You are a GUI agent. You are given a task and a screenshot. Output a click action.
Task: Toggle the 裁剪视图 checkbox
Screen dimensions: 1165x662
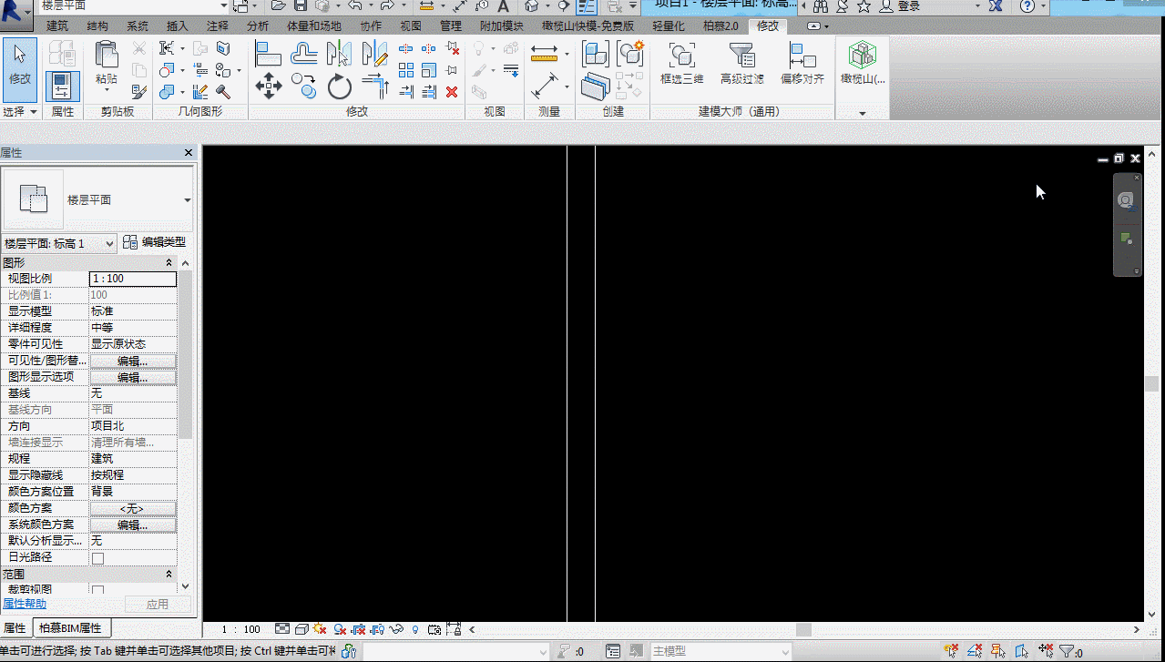tap(98, 591)
